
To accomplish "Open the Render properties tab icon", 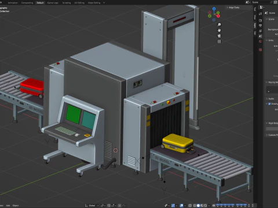I will pos(261,20).
